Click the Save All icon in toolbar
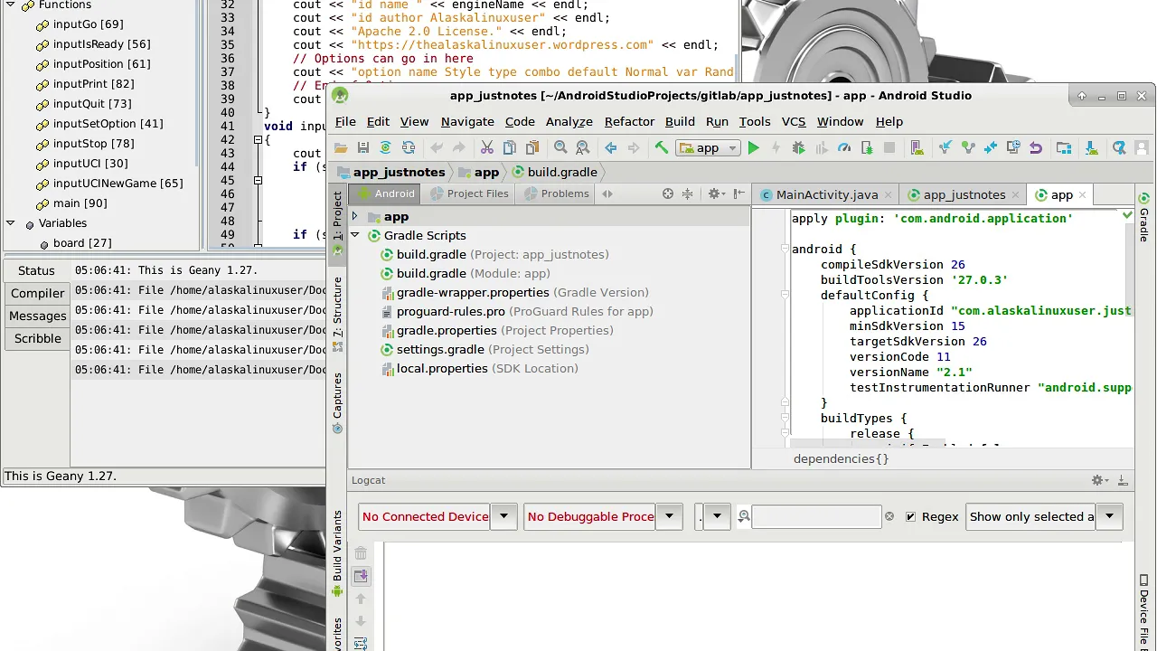Viewport: 1157px width, 651px height. [x=362, y=148]
